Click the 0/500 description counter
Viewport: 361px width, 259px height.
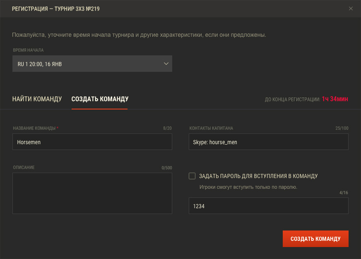click(x=167, y=168)
